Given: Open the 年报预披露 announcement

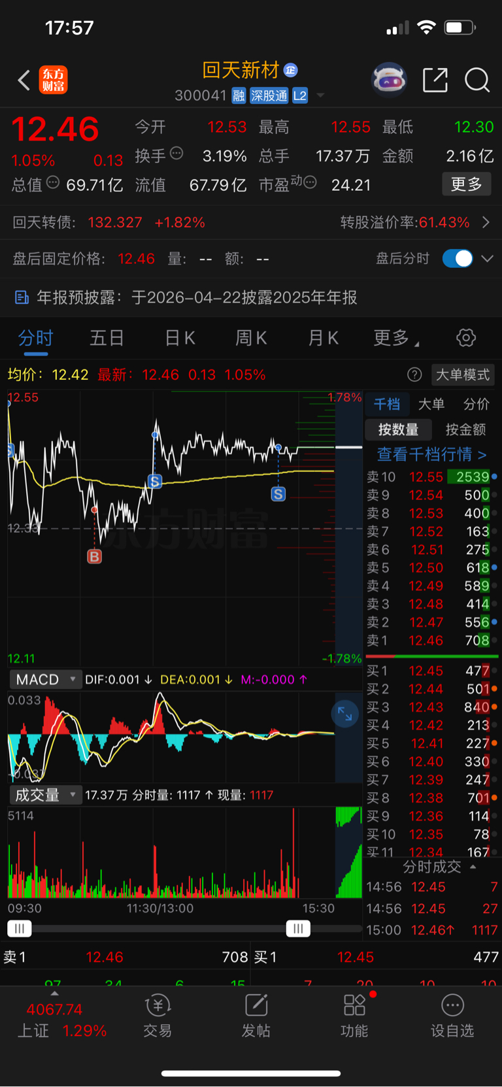Looking at the screenshot, I should (251, 298).
